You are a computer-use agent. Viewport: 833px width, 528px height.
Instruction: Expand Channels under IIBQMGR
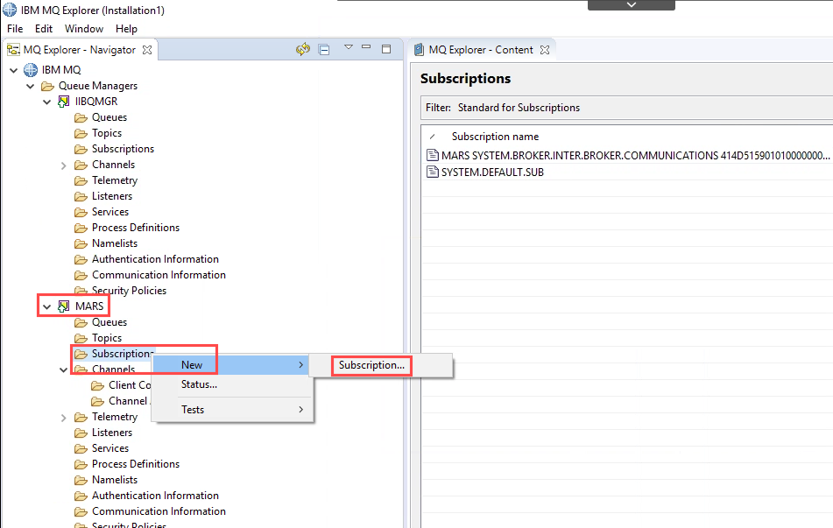click(x=63, y=165)
